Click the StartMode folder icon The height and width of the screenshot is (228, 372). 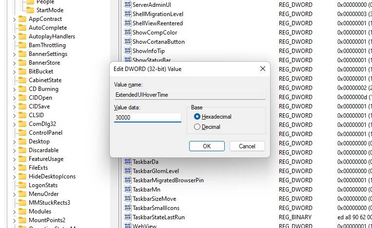[x=30, y=10]
